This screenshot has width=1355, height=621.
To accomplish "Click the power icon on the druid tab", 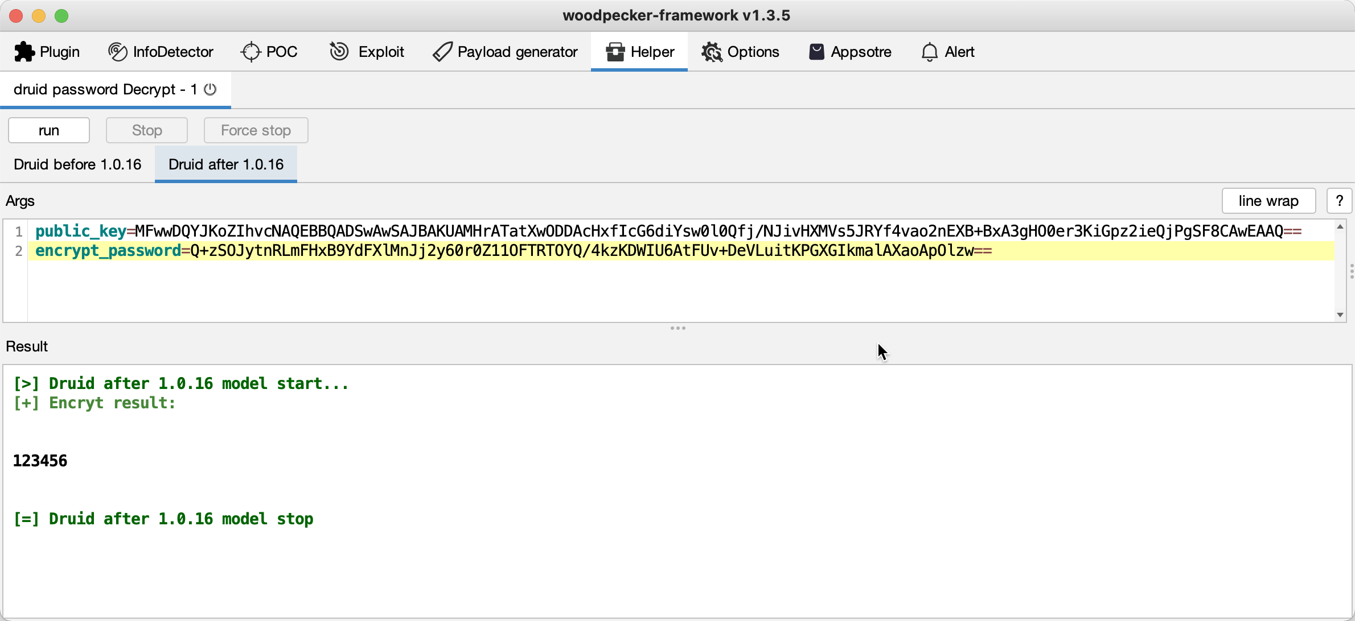I will [210, 89].
